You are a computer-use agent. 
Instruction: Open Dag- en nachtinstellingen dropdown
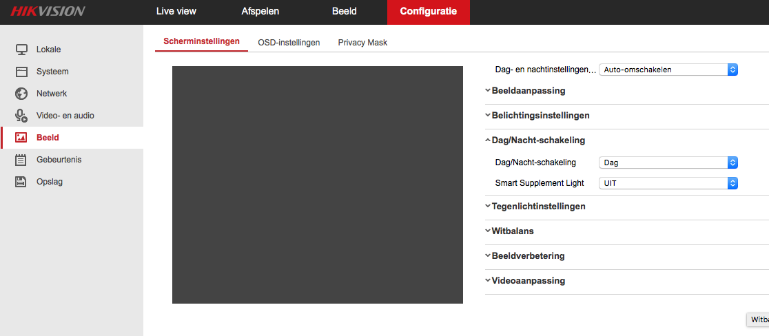(x=668, y=70)
